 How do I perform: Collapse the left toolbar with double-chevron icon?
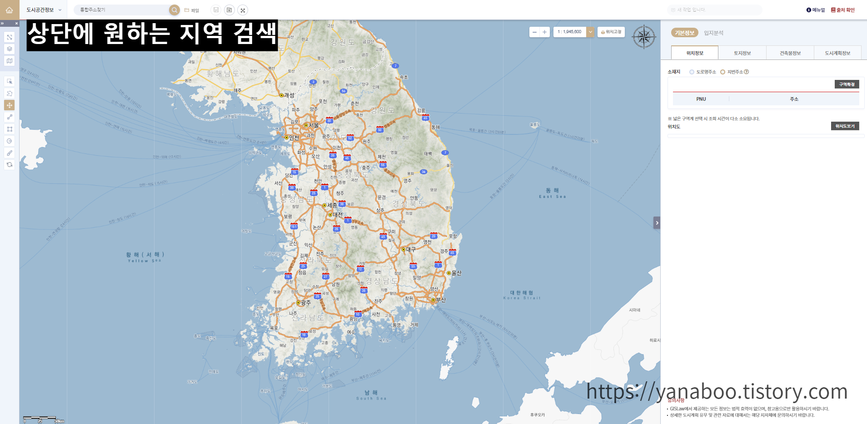point(3,23)
